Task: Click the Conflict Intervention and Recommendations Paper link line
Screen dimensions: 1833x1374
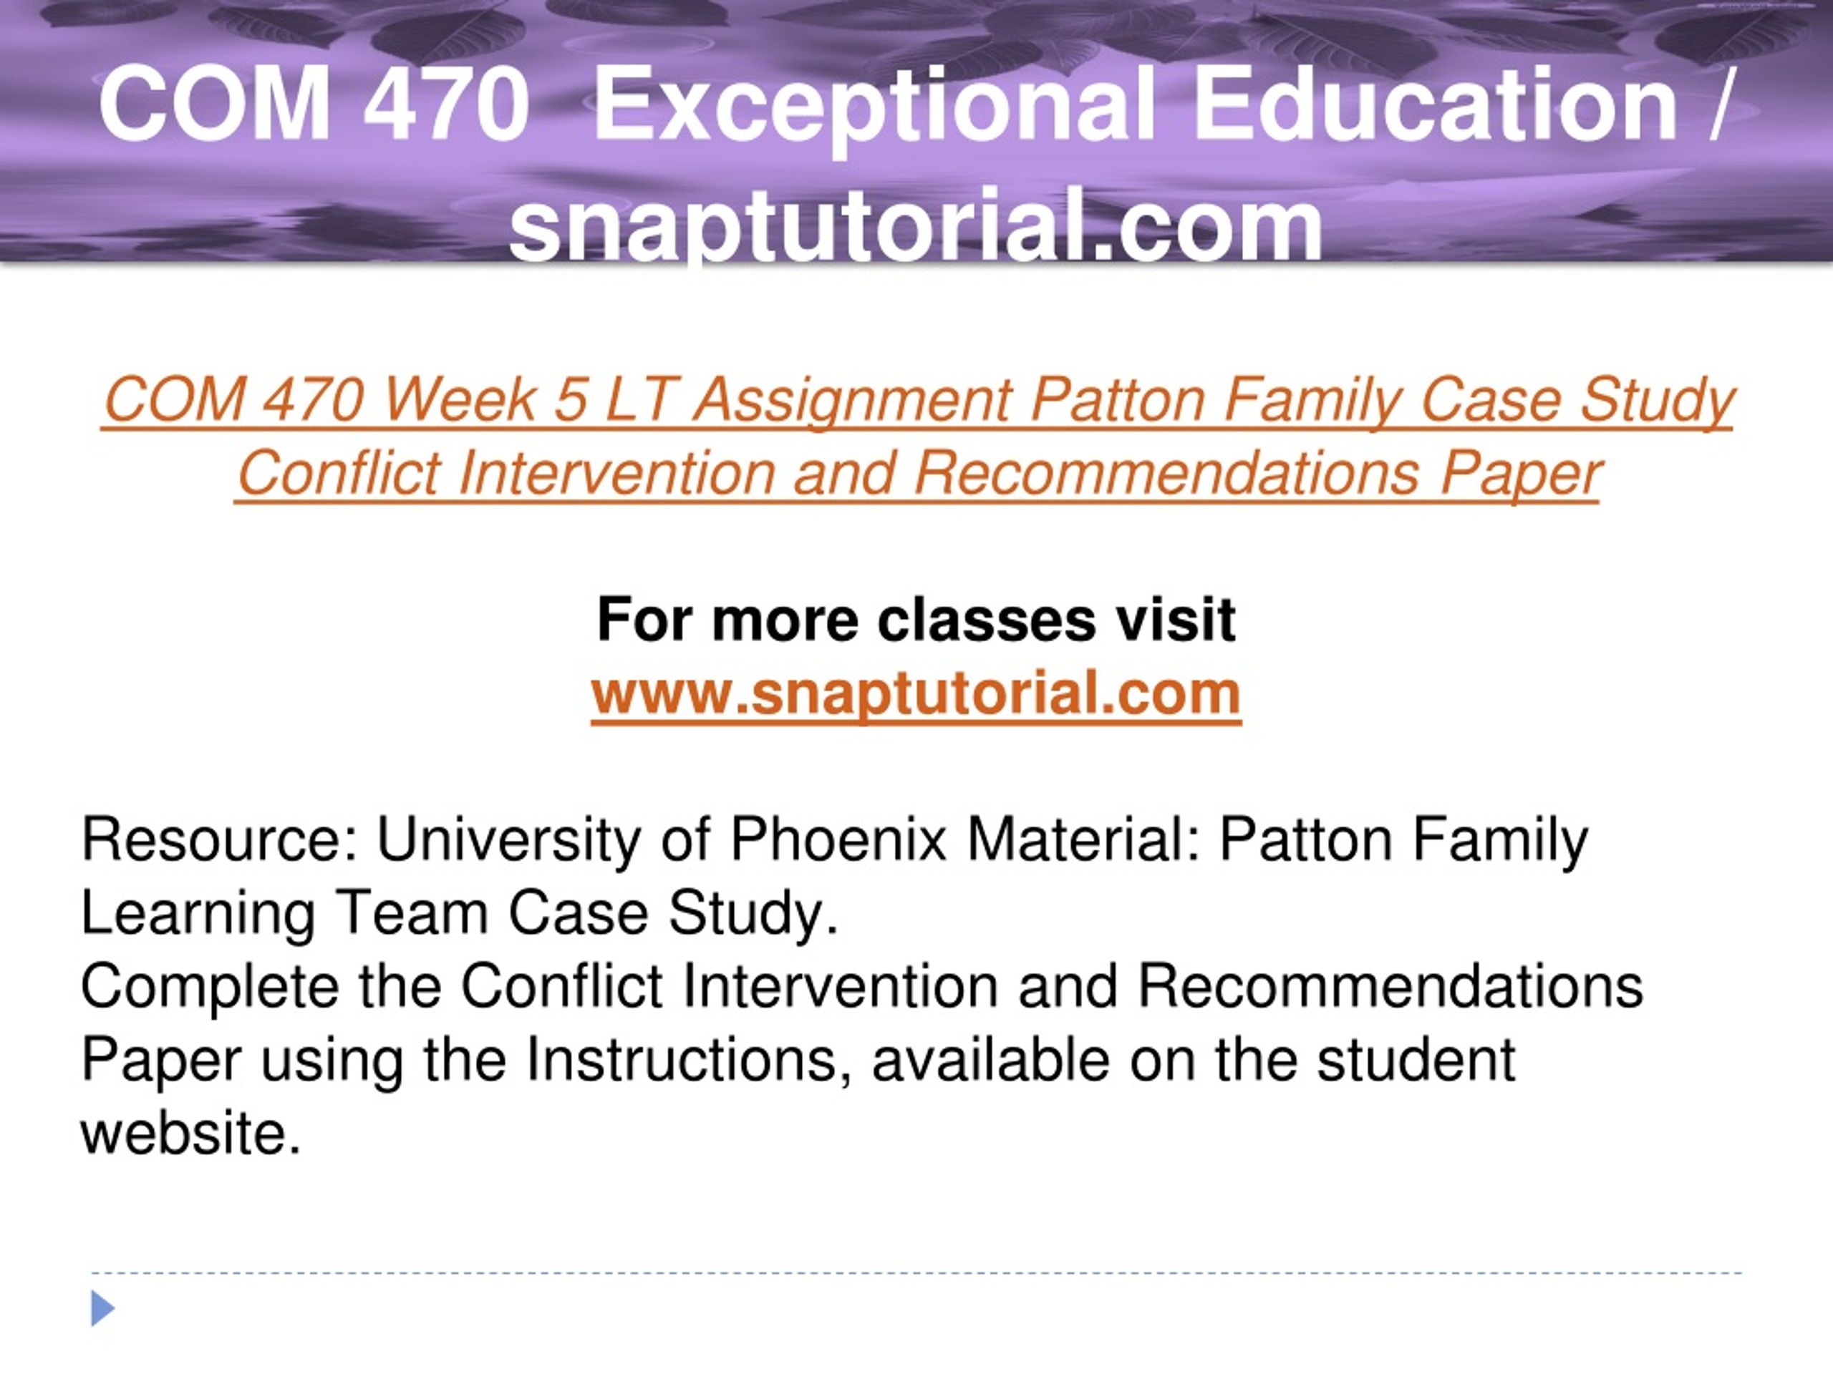Action: click(917, 474)
